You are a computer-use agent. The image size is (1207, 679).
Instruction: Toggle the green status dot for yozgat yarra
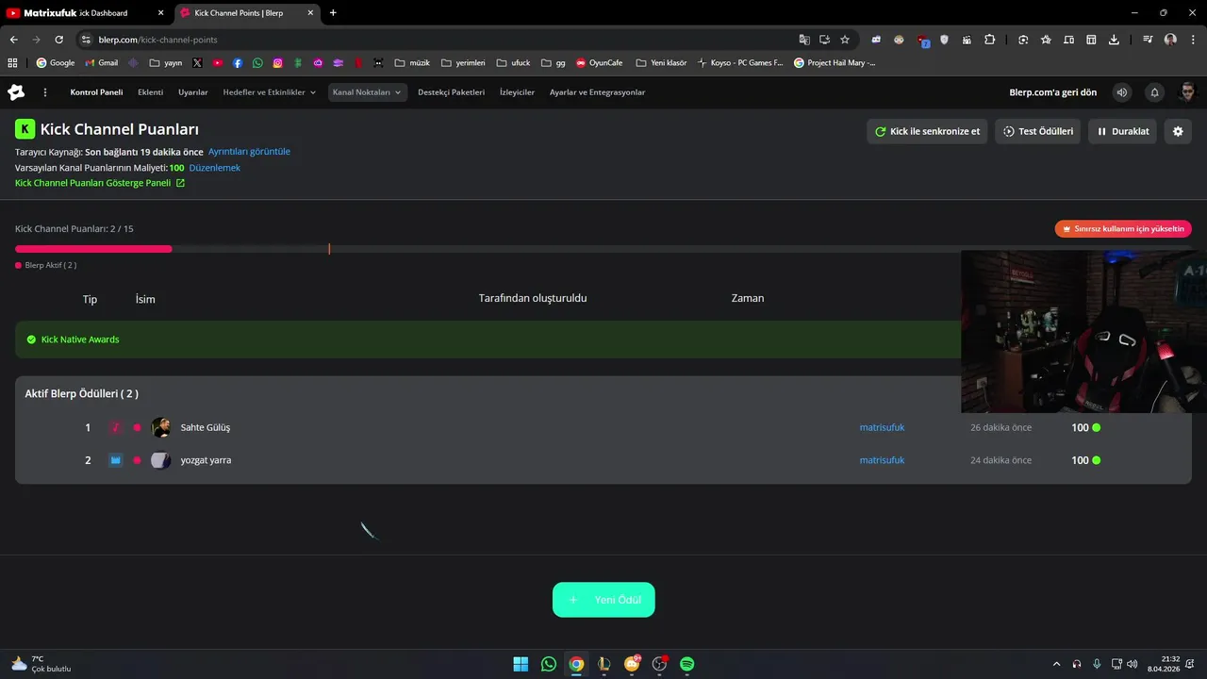pyautogui.click(x=1096, y=460)
